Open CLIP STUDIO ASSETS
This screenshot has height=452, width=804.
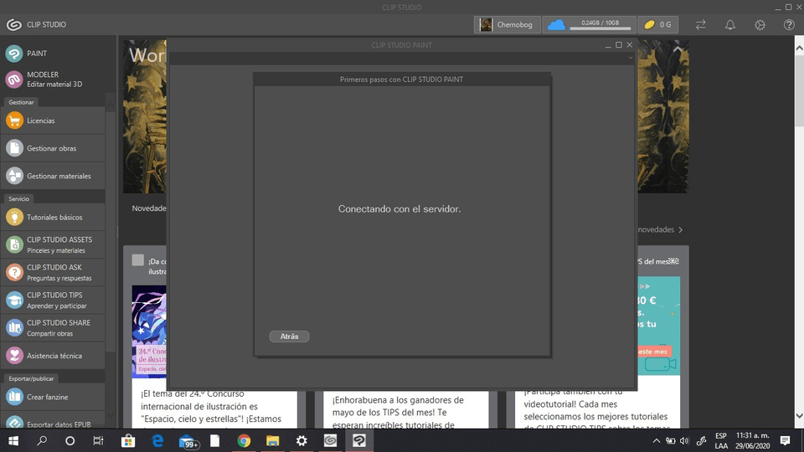point(59,244)
